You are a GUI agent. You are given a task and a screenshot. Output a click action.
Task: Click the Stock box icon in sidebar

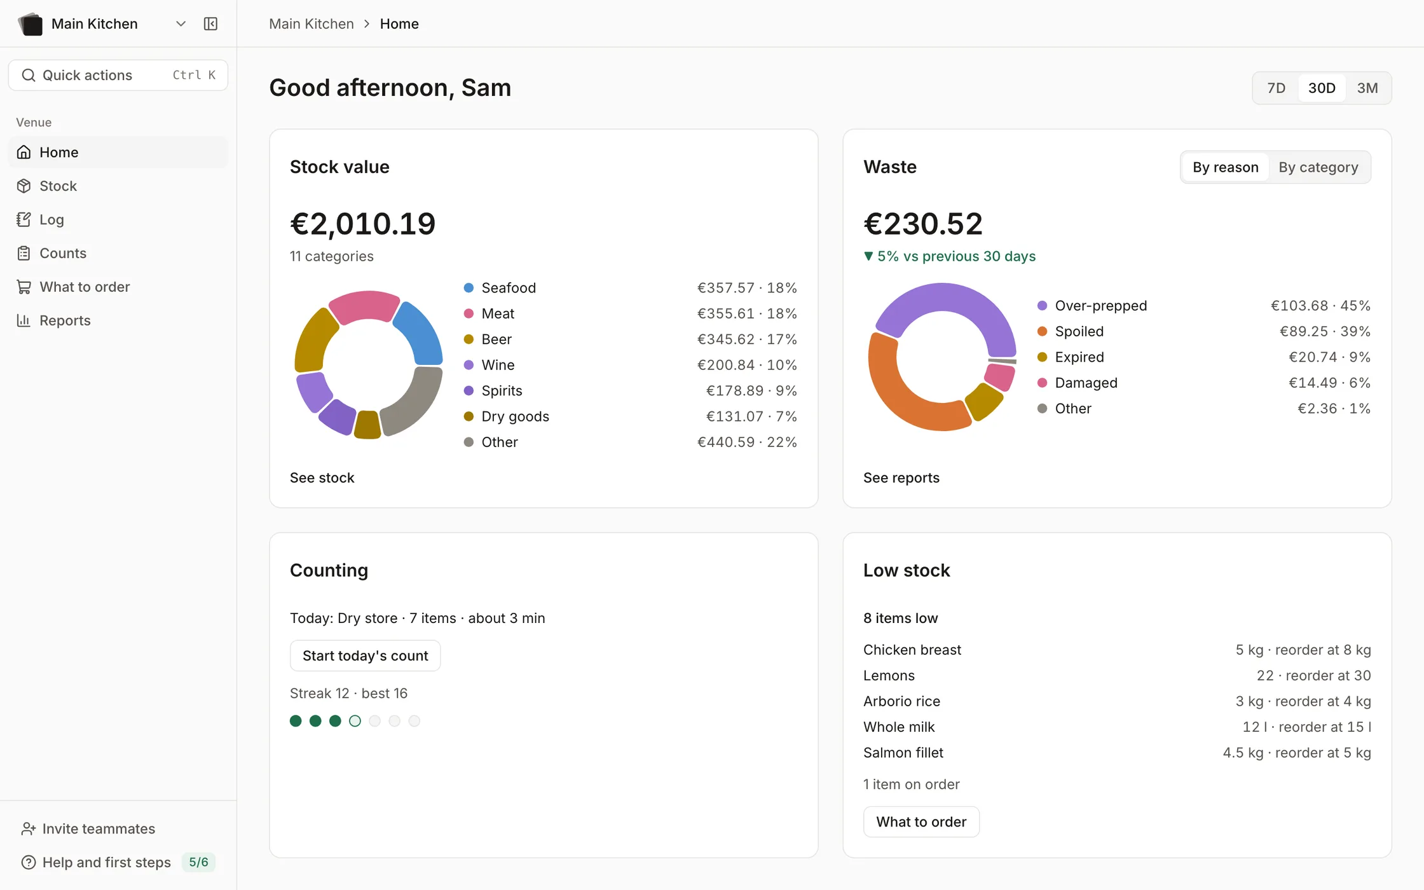point(24,186)
